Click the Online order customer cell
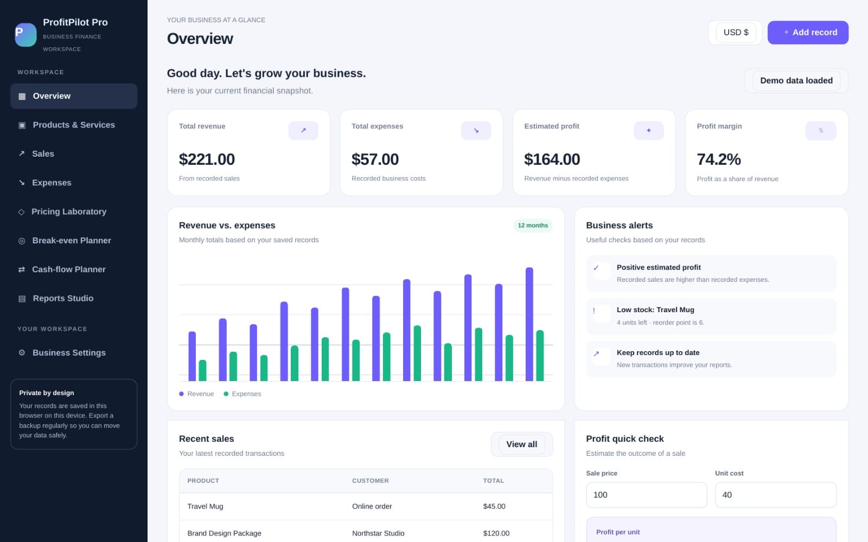The height and width of the screenshot is (542, 868). [372, 506]
